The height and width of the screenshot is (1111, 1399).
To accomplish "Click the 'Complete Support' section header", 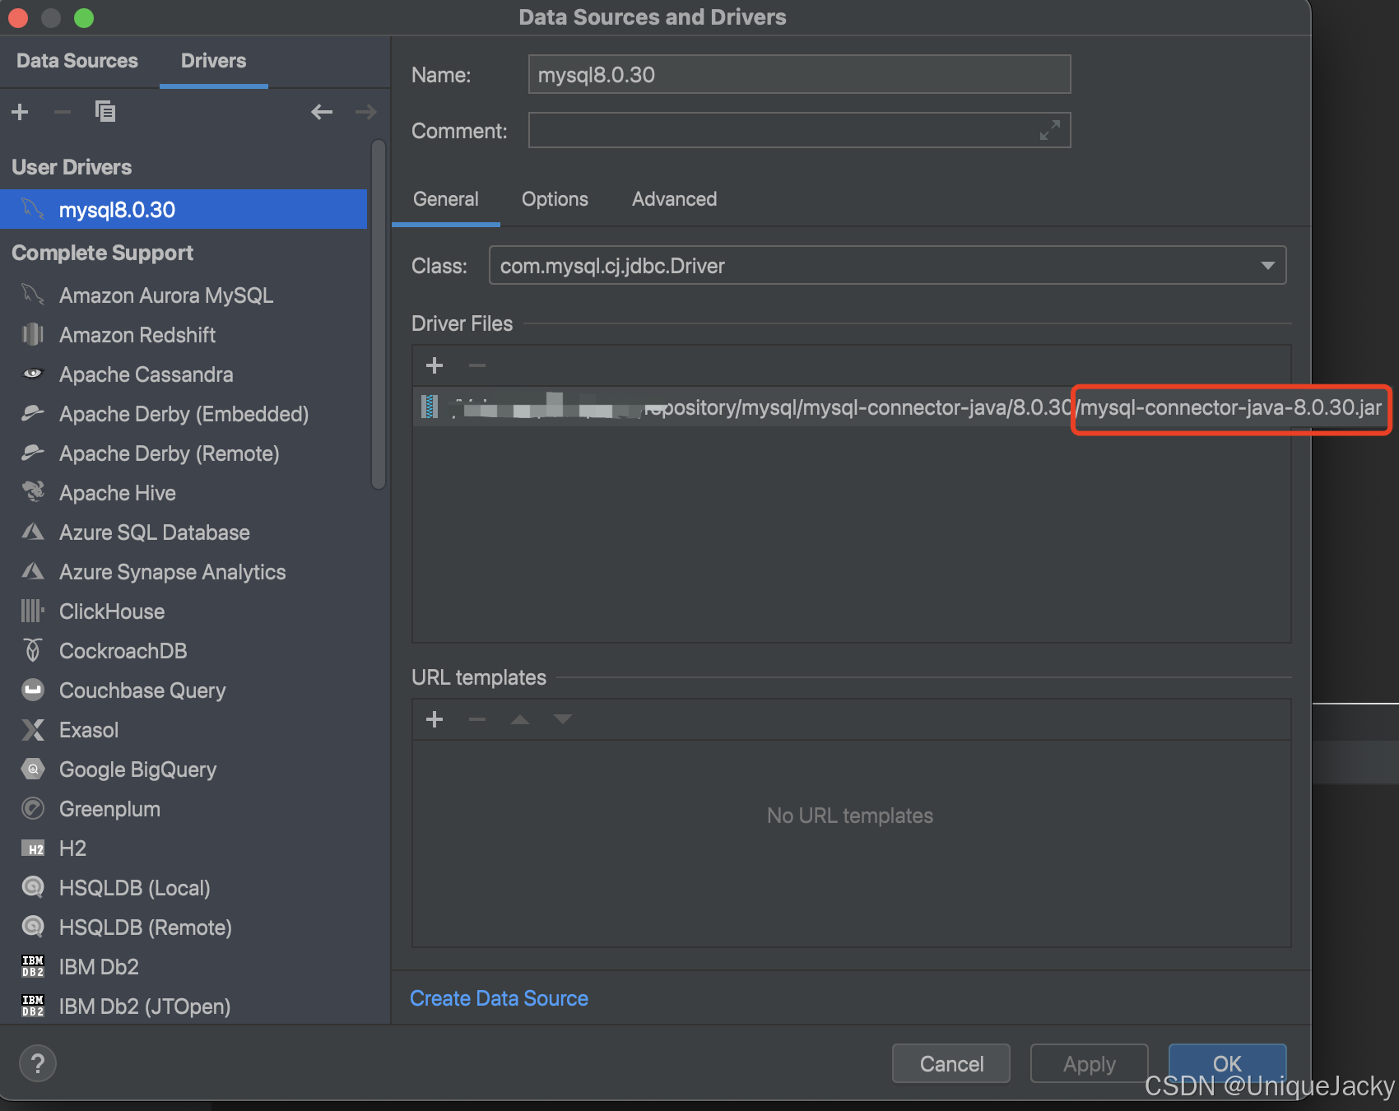I will coord(102,253).
